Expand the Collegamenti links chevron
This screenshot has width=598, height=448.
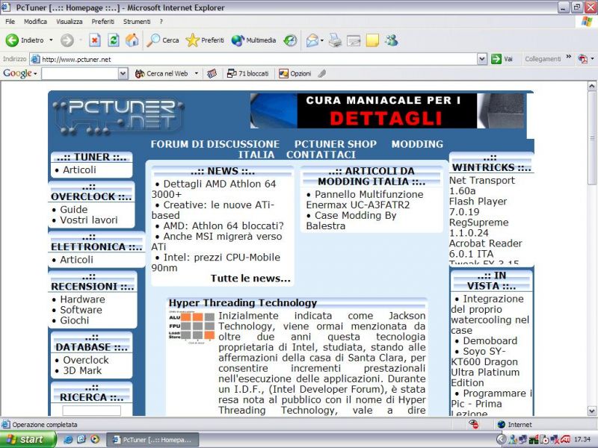click(568, 57)
